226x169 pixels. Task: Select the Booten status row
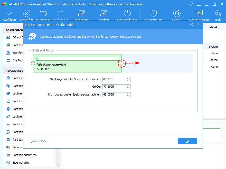(213, 60)
